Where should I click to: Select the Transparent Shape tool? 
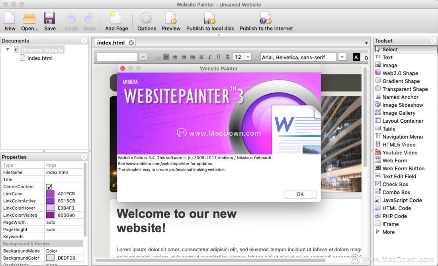[x=406, y=89]
